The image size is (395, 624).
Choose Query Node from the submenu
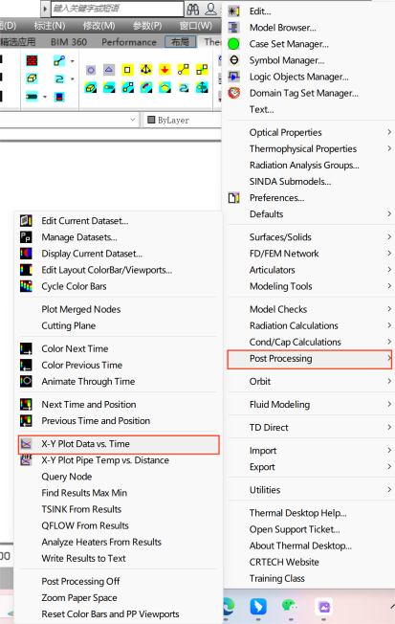67,477
